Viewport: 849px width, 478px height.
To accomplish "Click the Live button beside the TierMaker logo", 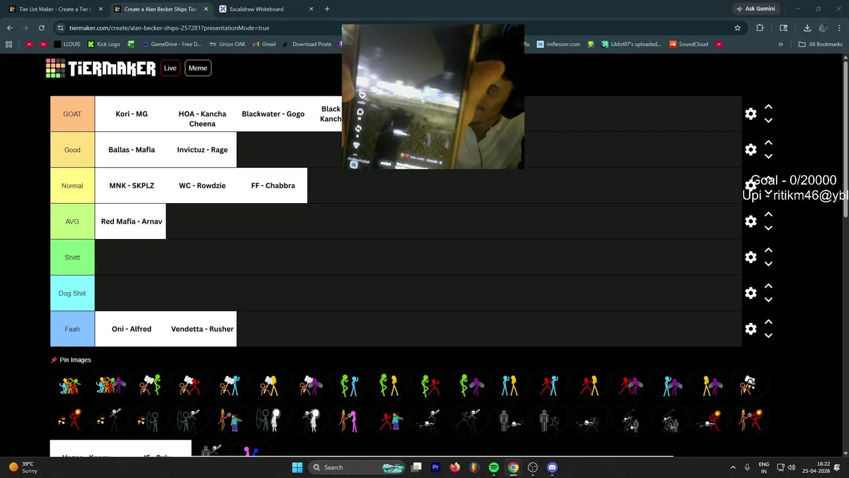I will (170, 68).
